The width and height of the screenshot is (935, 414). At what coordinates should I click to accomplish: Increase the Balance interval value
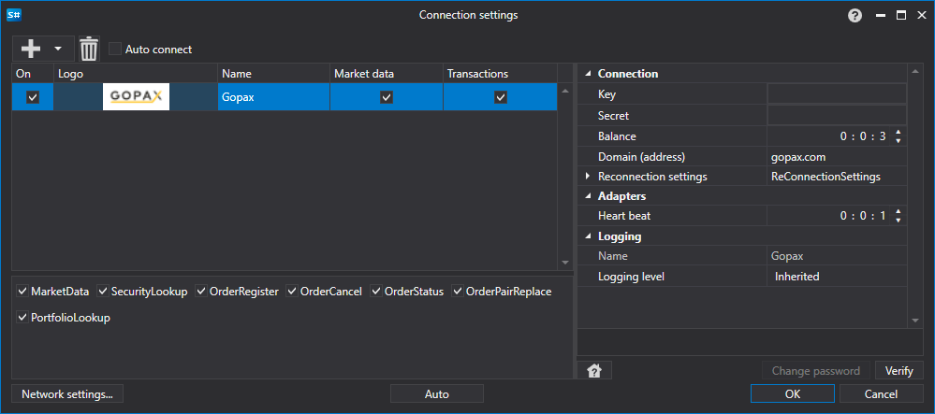coord(898,133)
